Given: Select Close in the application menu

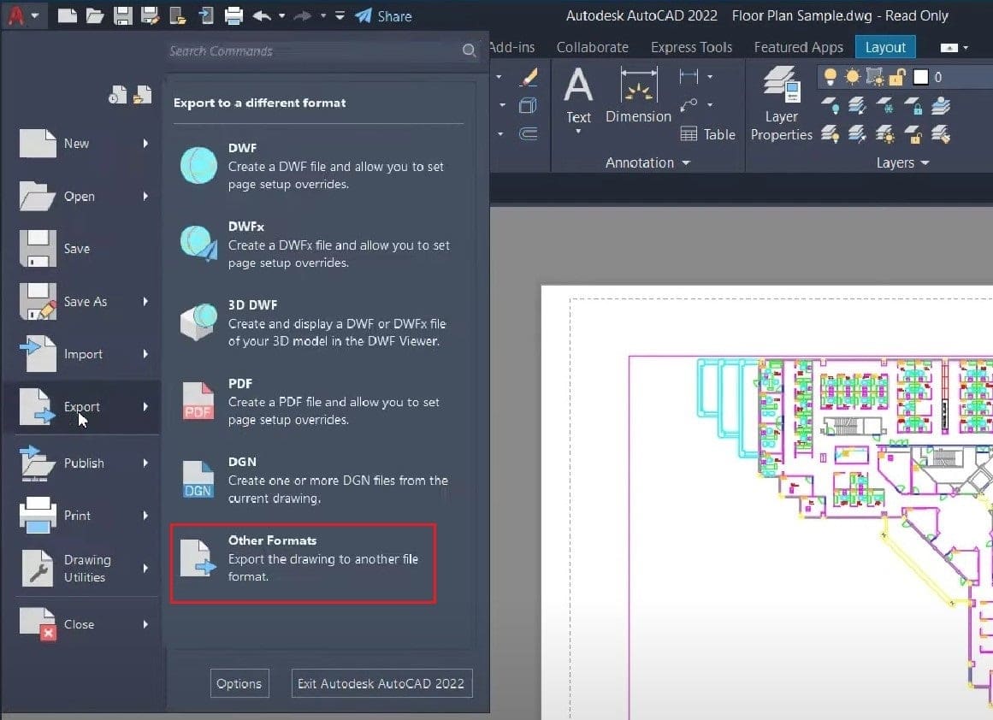Looking at the screenshot, I should (82, 624).
